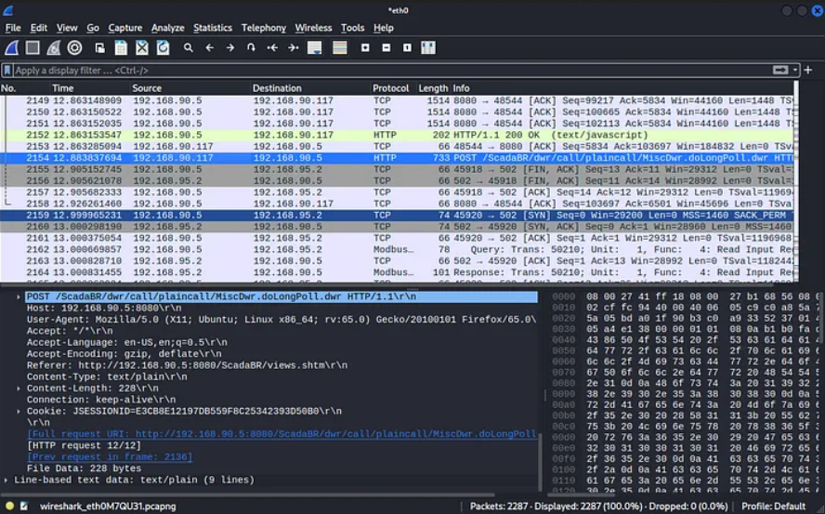The image size is (825, 514).
Task: Open the Telephony menu
Action: tap(264, 28)
